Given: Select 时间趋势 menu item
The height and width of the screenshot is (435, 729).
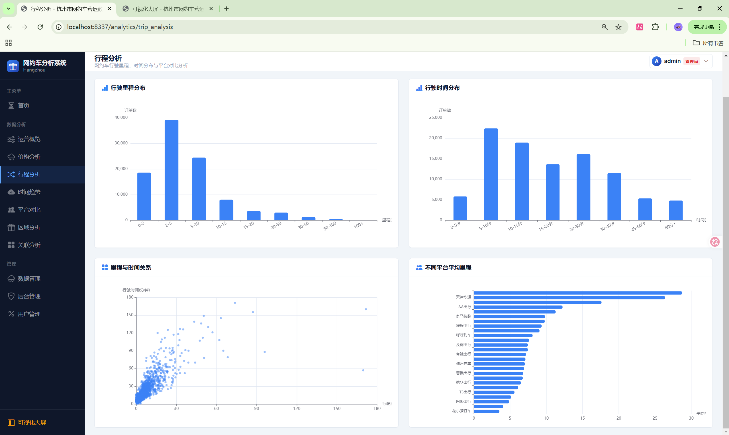Looking at the screenshot, I should (29, 192).
